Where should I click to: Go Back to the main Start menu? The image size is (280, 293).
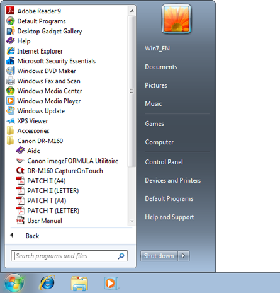pos(25,236)
